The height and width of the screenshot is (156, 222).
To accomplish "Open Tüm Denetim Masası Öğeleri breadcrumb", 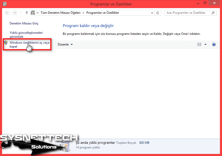I will [60, 13].
